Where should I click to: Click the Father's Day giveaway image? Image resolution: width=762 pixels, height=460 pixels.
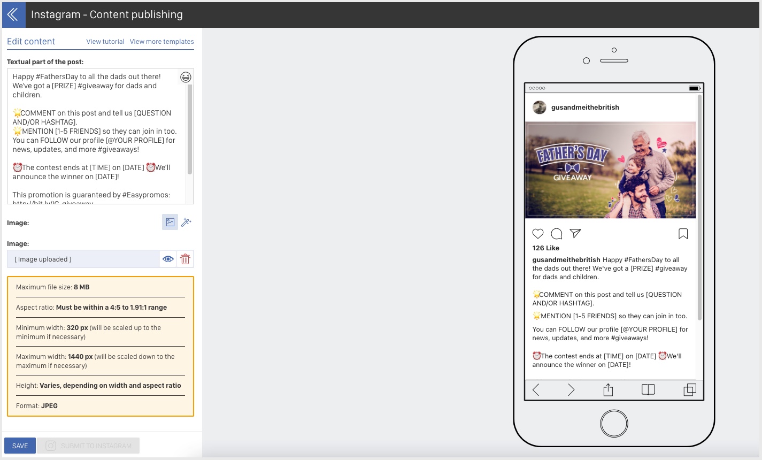611,170
